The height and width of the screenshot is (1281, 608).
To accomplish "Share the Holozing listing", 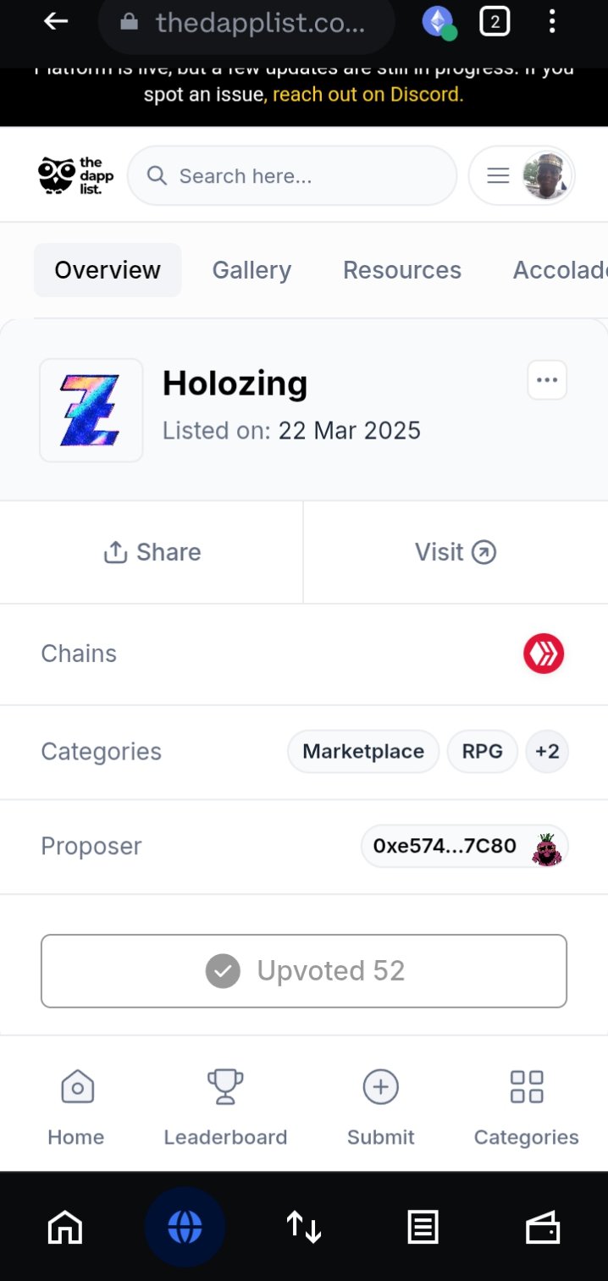I will click(152, 552).
